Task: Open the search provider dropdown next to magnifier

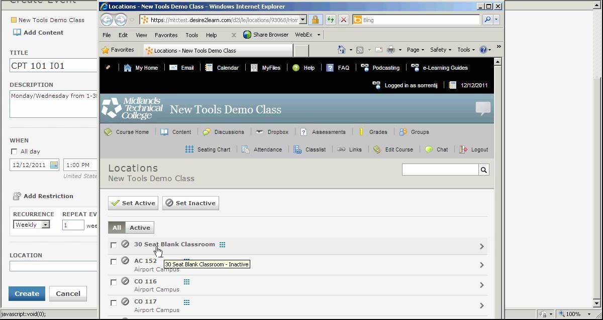Action: tap(496, 20)
